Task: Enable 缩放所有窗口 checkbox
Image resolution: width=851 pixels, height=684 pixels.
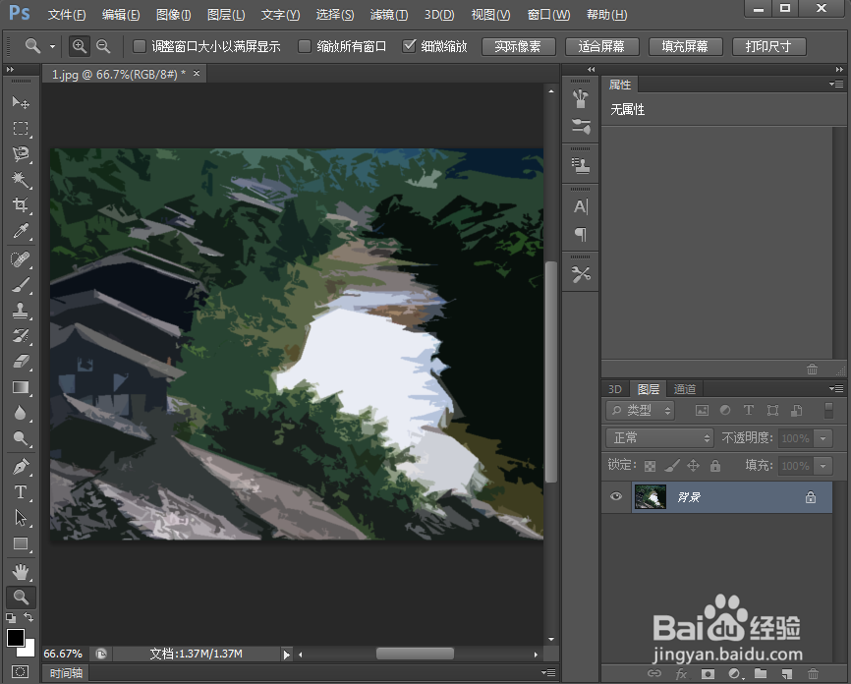Action: click(x=305, y=46)
